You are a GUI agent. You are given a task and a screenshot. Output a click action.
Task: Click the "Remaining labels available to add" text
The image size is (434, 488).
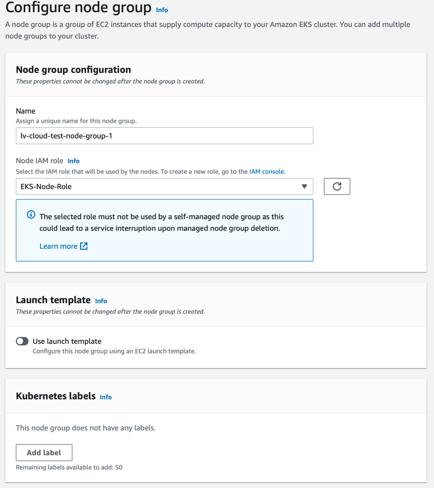coord(69,467)
